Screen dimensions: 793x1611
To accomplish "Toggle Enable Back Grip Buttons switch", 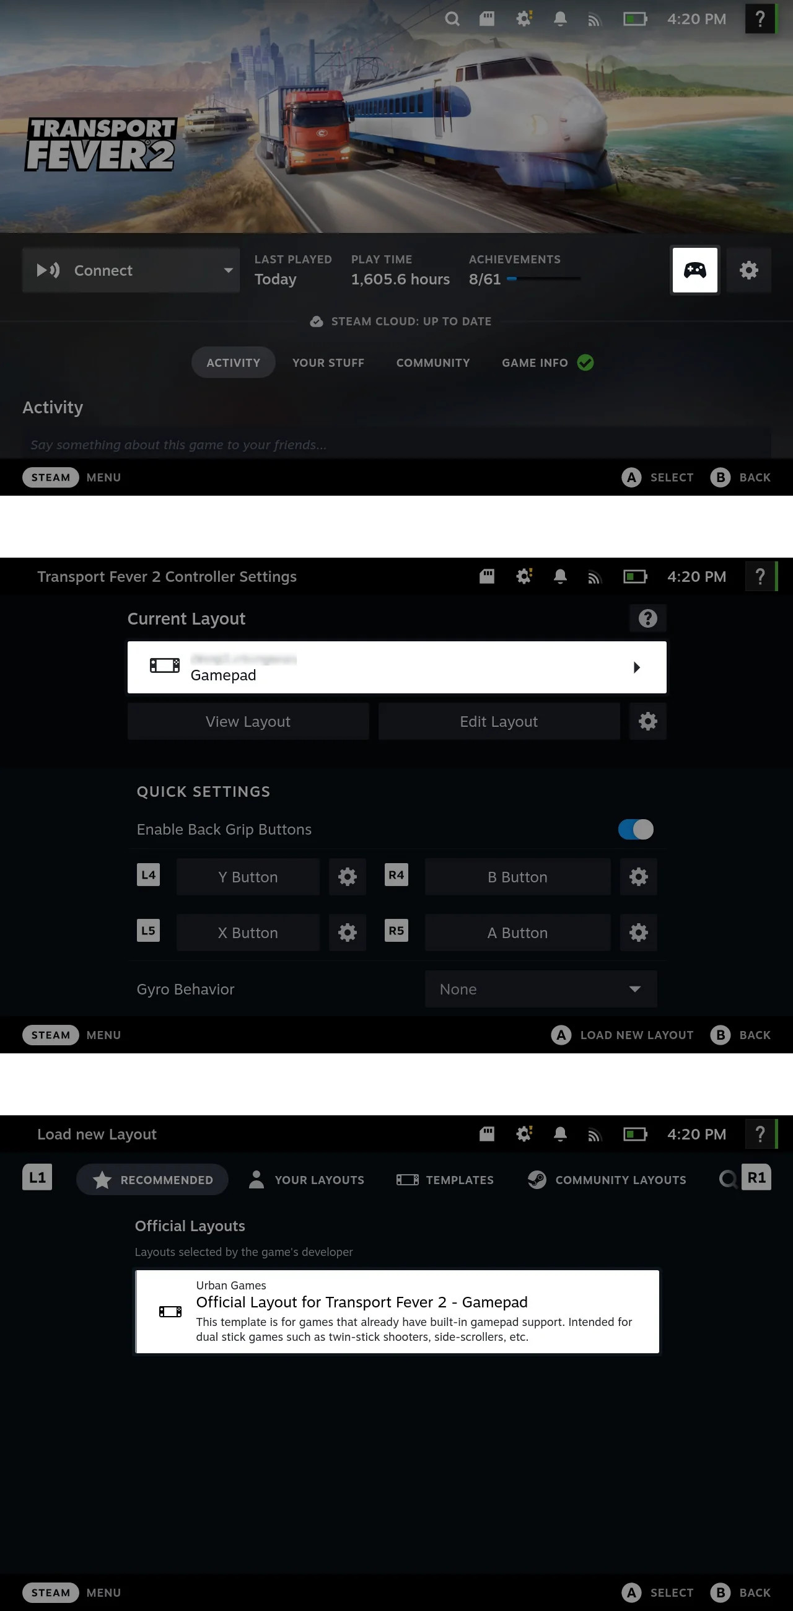I will tap(636, 829).
